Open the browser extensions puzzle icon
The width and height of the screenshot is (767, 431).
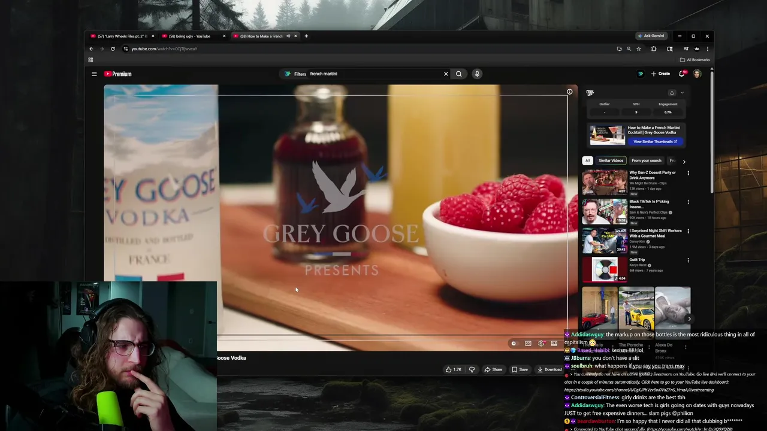tap(654, 48)
